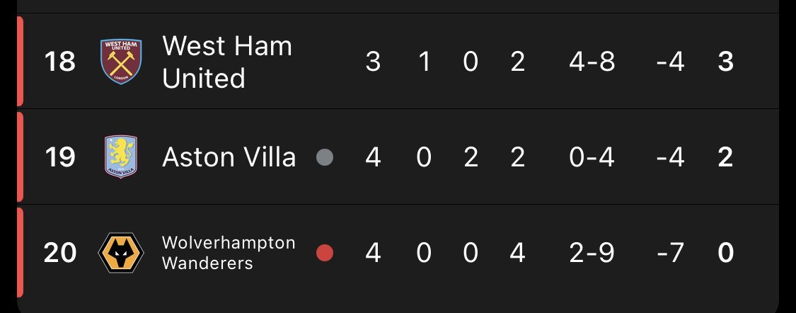This screenshot has height=313, width=796.
Task: Select position number 20
Action: click(60, 253)
